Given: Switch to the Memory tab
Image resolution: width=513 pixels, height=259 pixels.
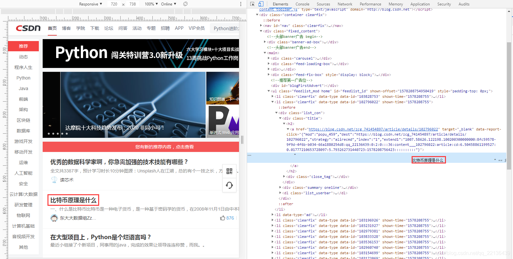Looking at the screenshot, I should tap(396, 4).
